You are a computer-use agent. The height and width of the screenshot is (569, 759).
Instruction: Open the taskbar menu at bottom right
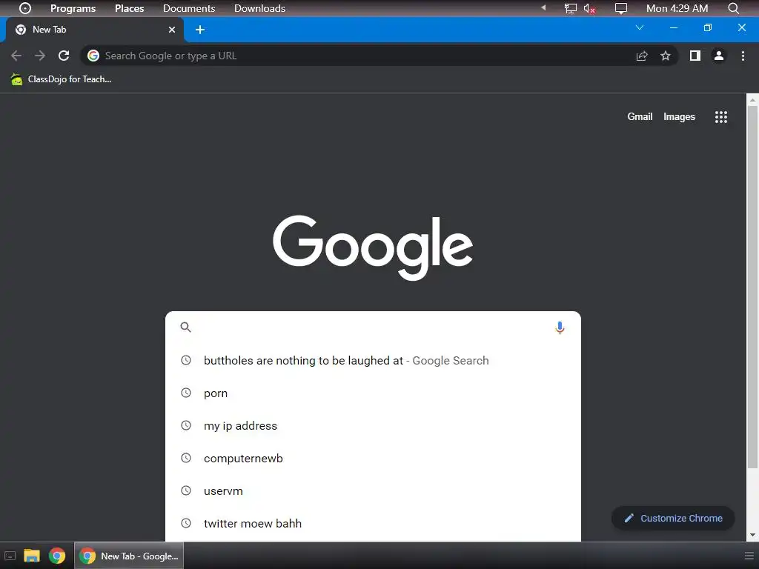[749, 556]
